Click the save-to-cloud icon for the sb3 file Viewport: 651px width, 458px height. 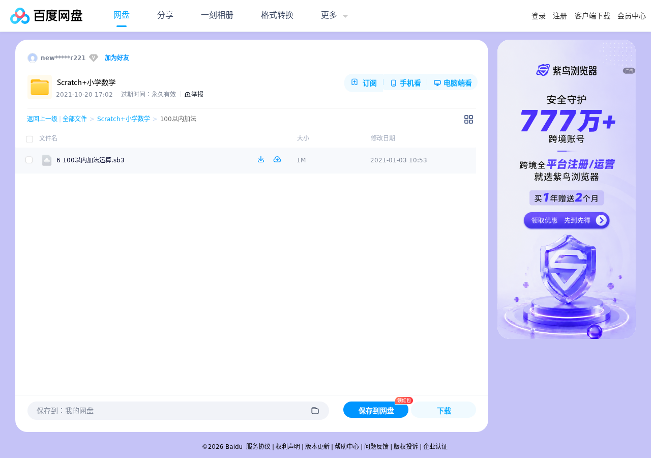pyautogui.click(x=277, y=159)
